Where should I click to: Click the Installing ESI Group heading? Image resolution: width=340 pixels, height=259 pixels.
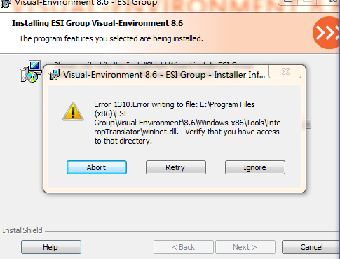[x=97, y=23]
